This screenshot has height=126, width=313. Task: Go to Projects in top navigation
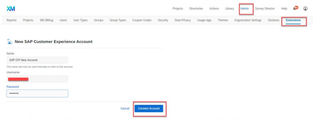point(178,9)
